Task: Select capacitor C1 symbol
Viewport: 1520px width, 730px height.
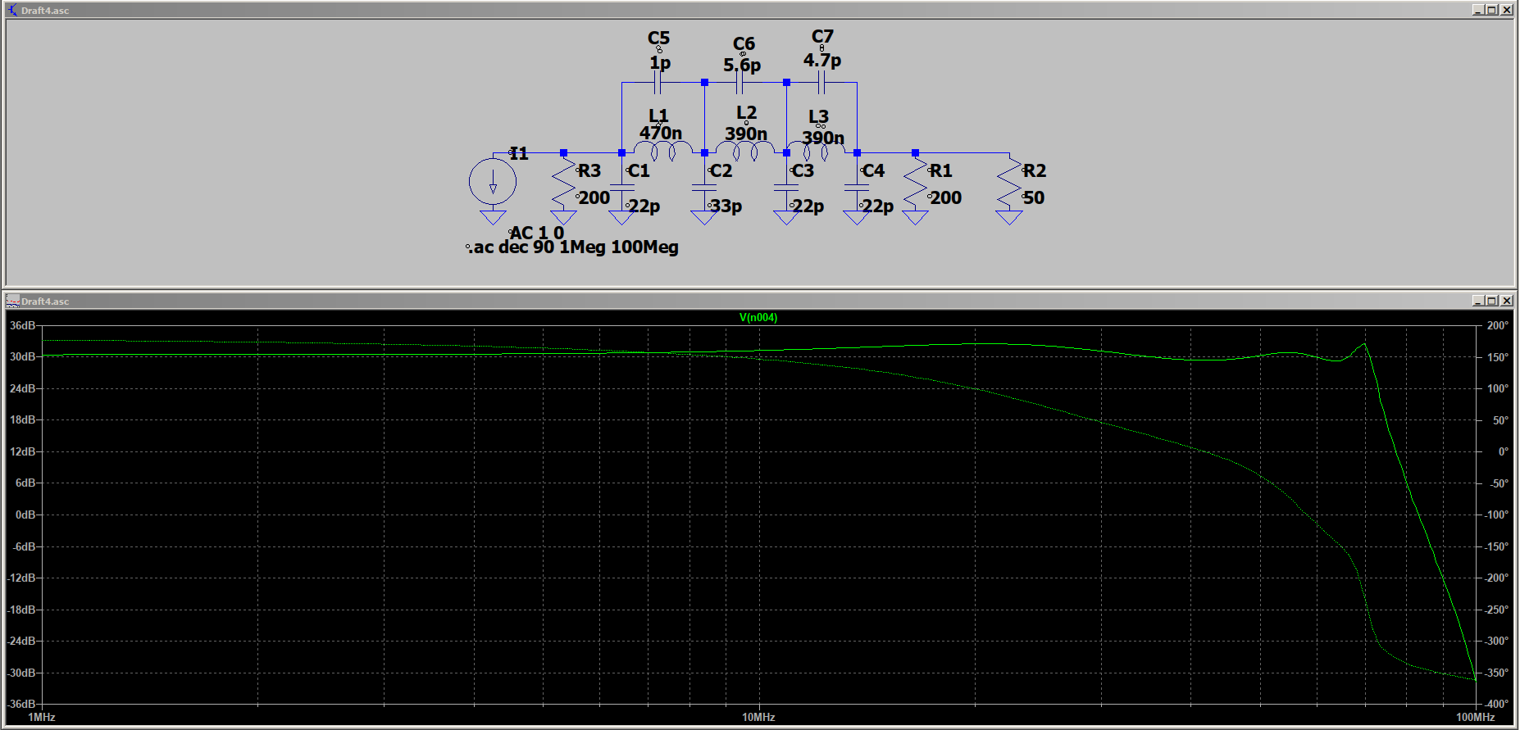Action: tap(621, 188)
